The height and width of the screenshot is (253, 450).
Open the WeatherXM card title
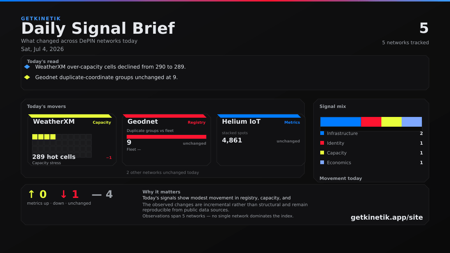(54, 121)
